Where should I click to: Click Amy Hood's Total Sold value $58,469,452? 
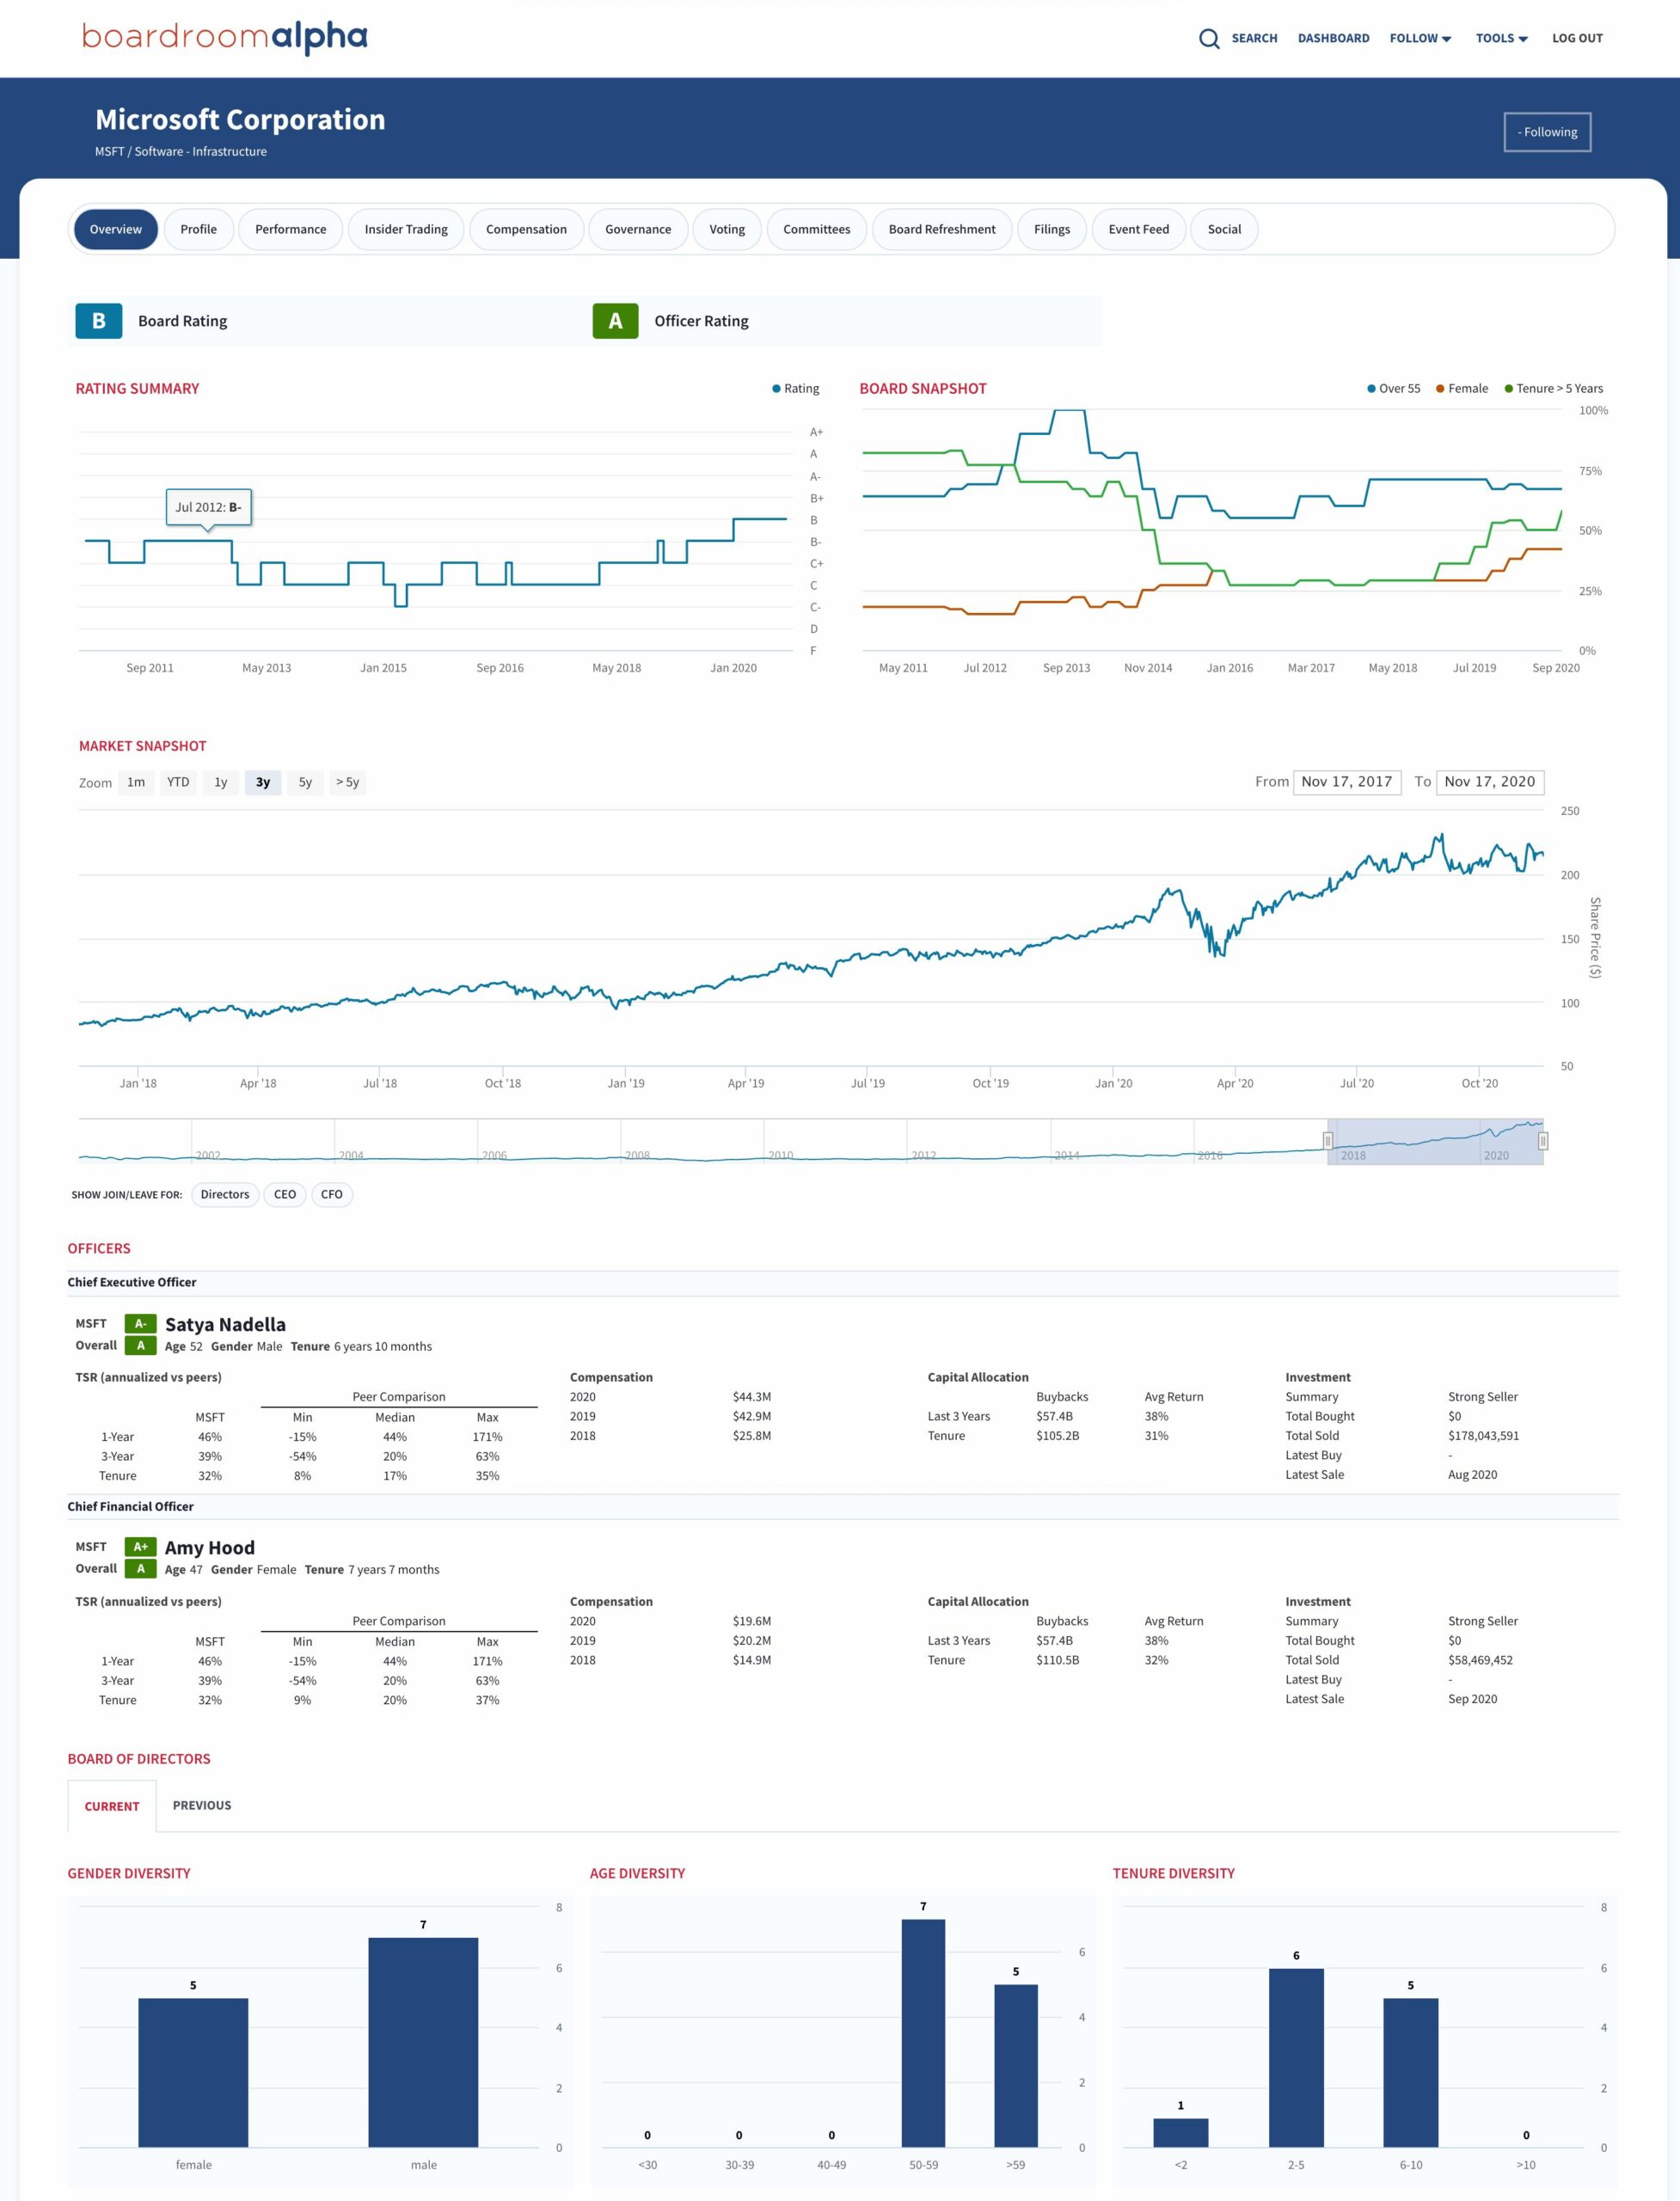(x=1480, y=1659)
